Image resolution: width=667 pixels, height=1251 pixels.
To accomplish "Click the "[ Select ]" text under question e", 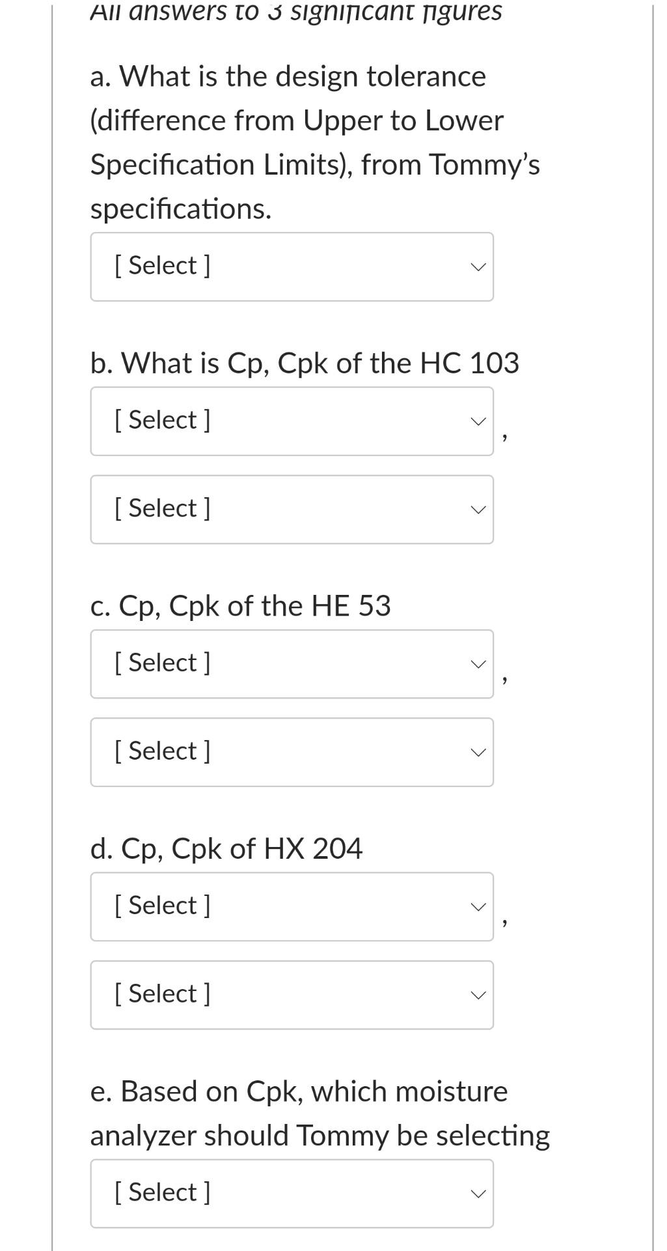I will click(163, 1192).
